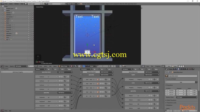The image size is (200, 112).
Task: Open the All Scenes outliner filter dropdown
Action: (21, 66)
